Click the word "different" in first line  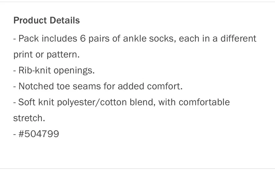(238, 39)
